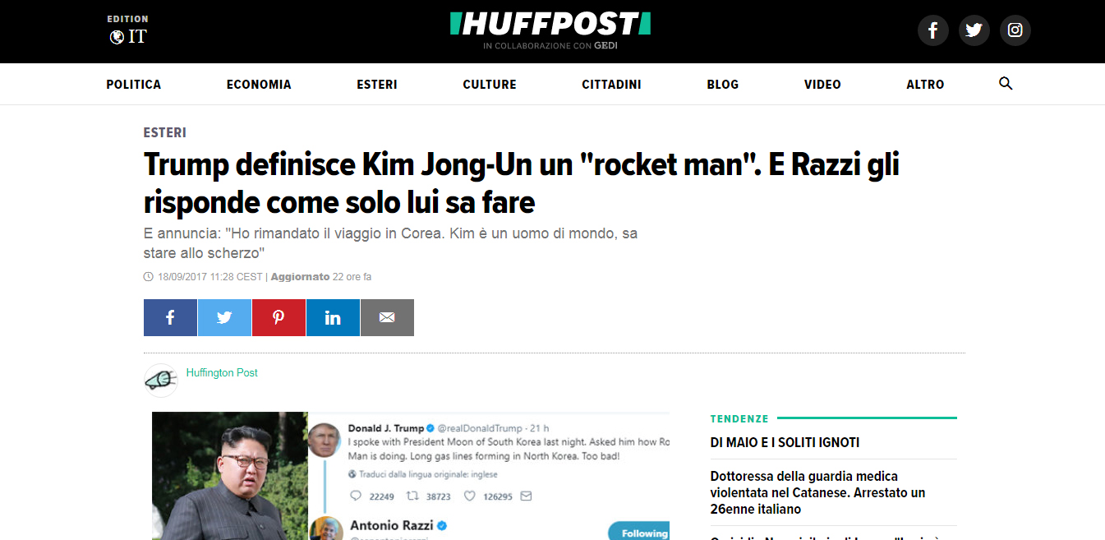Open HuffPost Twitter profile in header

[x=974, y=30]
